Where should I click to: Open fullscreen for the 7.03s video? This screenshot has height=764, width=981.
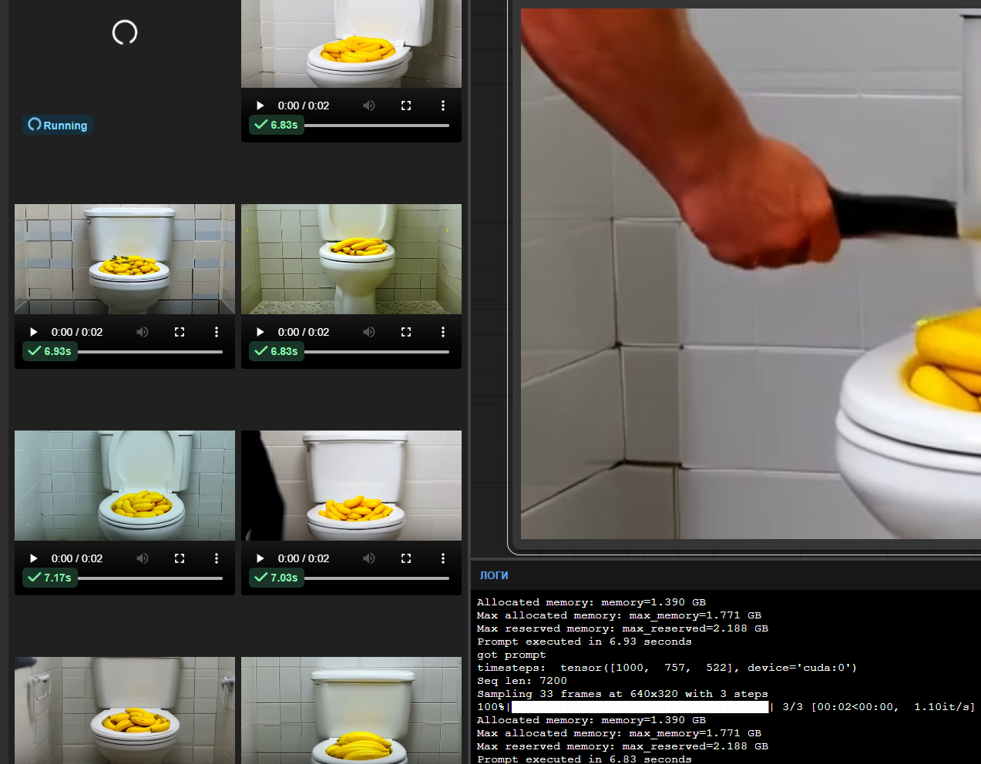pyautogui.click(x=406, y=558)
